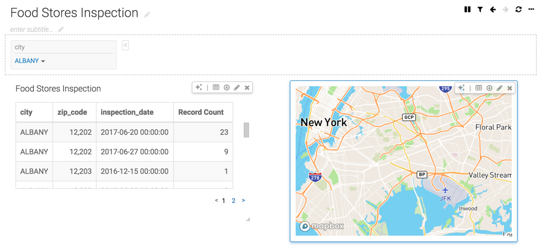The height and width of the screenshot is (249, 541).
Task: Click the table's vertical scrollbar thumb
Action: [x=246, y=130]
